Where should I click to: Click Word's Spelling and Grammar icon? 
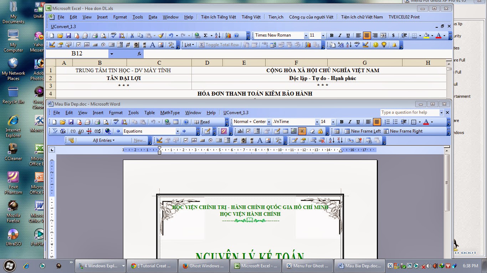(x=116, y=122)
